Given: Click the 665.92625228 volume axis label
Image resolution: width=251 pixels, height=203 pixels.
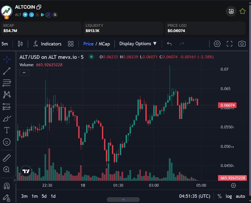Looking at the screenshot, I should point(233,178).
